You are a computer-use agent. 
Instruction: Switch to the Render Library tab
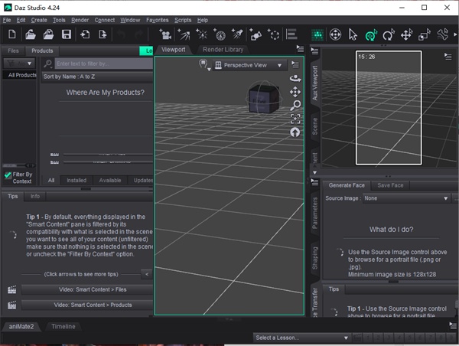222,49
